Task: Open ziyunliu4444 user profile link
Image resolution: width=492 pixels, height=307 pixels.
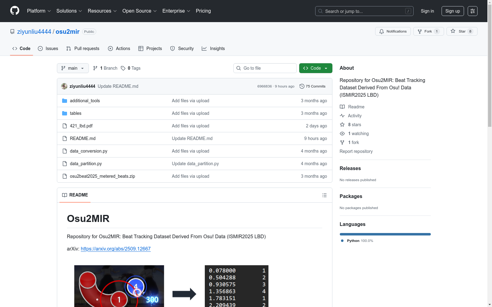Action: pos(34,32)
